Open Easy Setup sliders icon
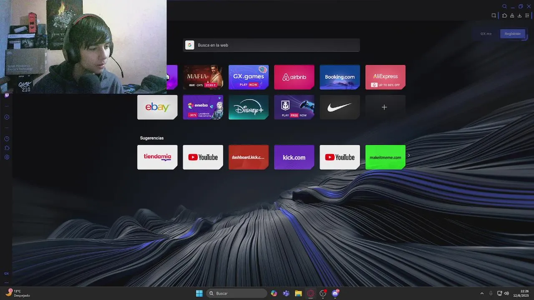 pos(527,15)
